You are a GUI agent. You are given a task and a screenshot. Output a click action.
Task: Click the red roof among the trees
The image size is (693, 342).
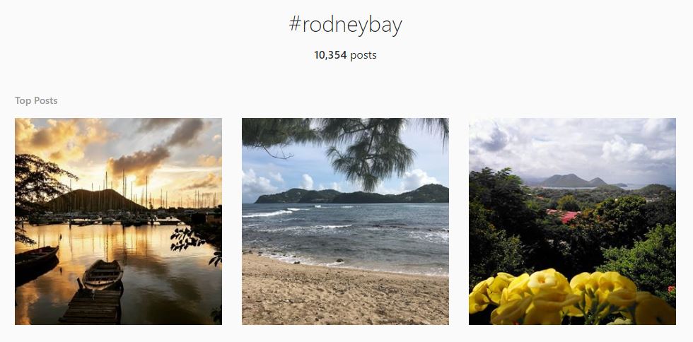pos(561,215)
